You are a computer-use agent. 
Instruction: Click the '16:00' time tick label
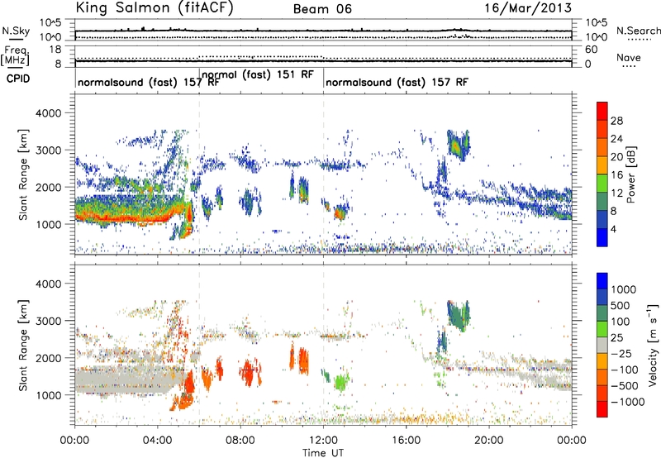[x=406, y=441]
